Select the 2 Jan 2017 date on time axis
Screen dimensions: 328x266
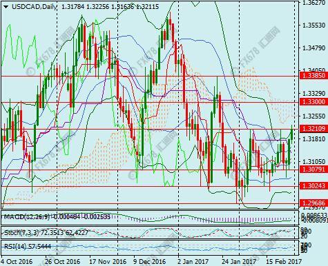pos(193,262)
